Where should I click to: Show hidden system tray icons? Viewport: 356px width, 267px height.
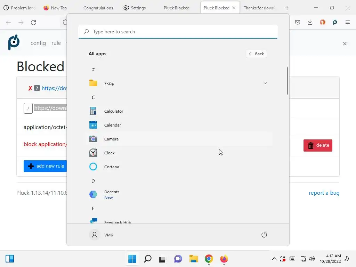pyautogui.click(x=274, y=259)
